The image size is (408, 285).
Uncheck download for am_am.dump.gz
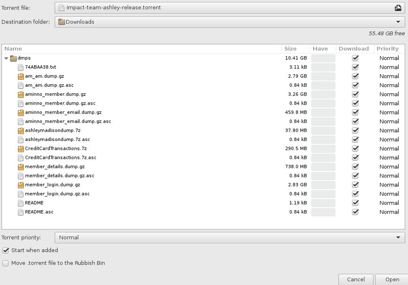coord(355,76)
